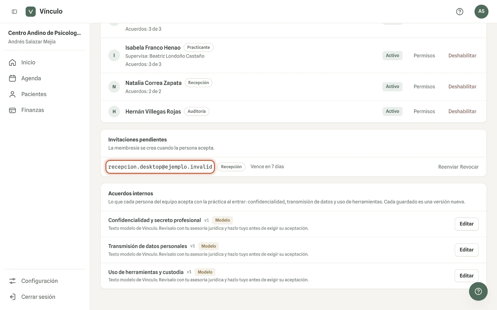Toggle the sidebar collapse icon

point(14,11)
